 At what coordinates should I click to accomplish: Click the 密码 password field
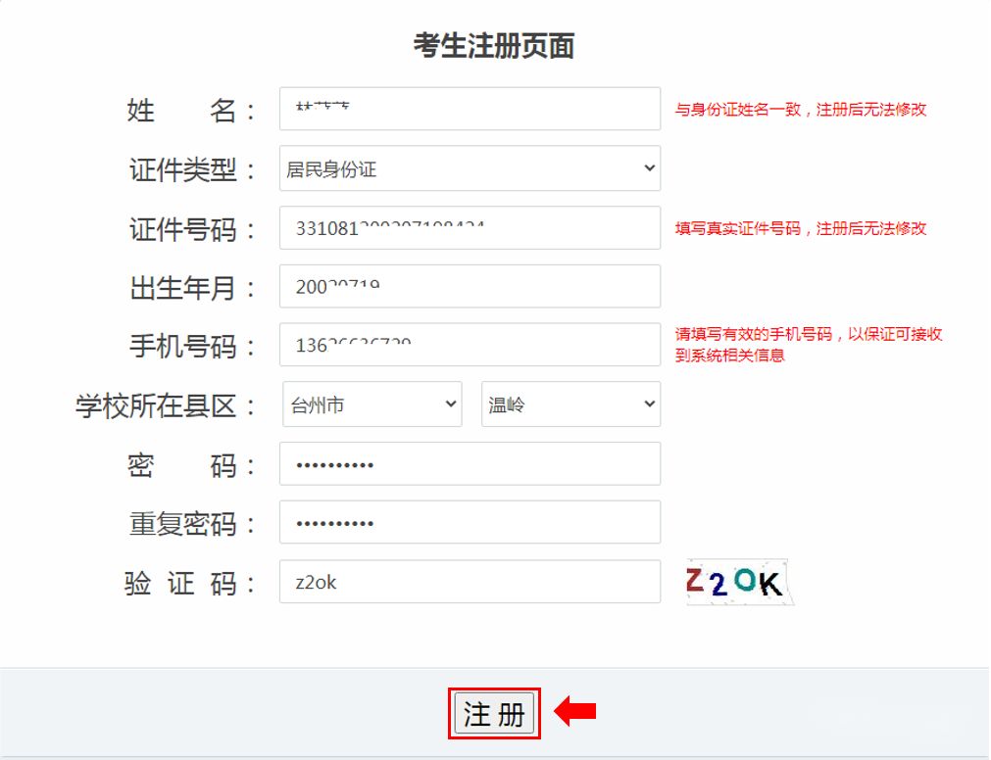click(x=470, y=464)
